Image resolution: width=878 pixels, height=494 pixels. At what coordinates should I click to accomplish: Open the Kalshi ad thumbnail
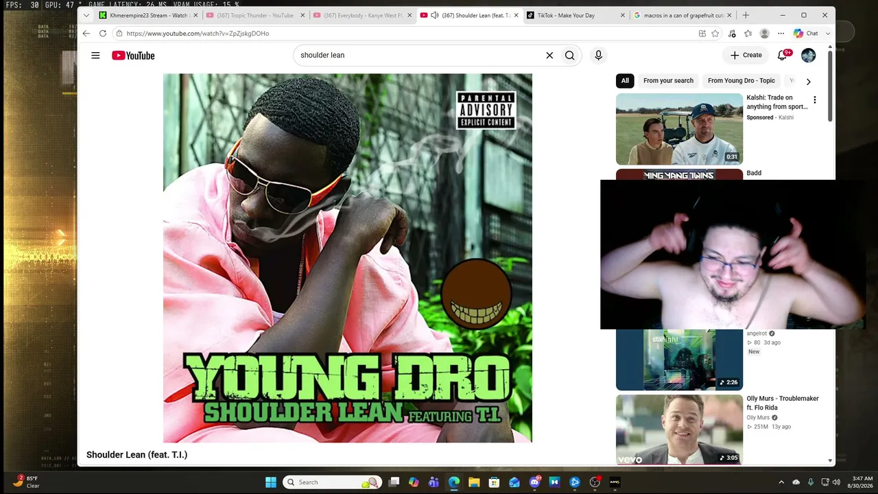[x=679, y=129]
